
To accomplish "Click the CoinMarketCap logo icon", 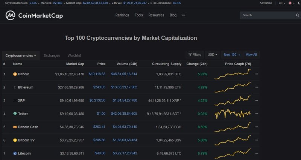I will 11,15.
